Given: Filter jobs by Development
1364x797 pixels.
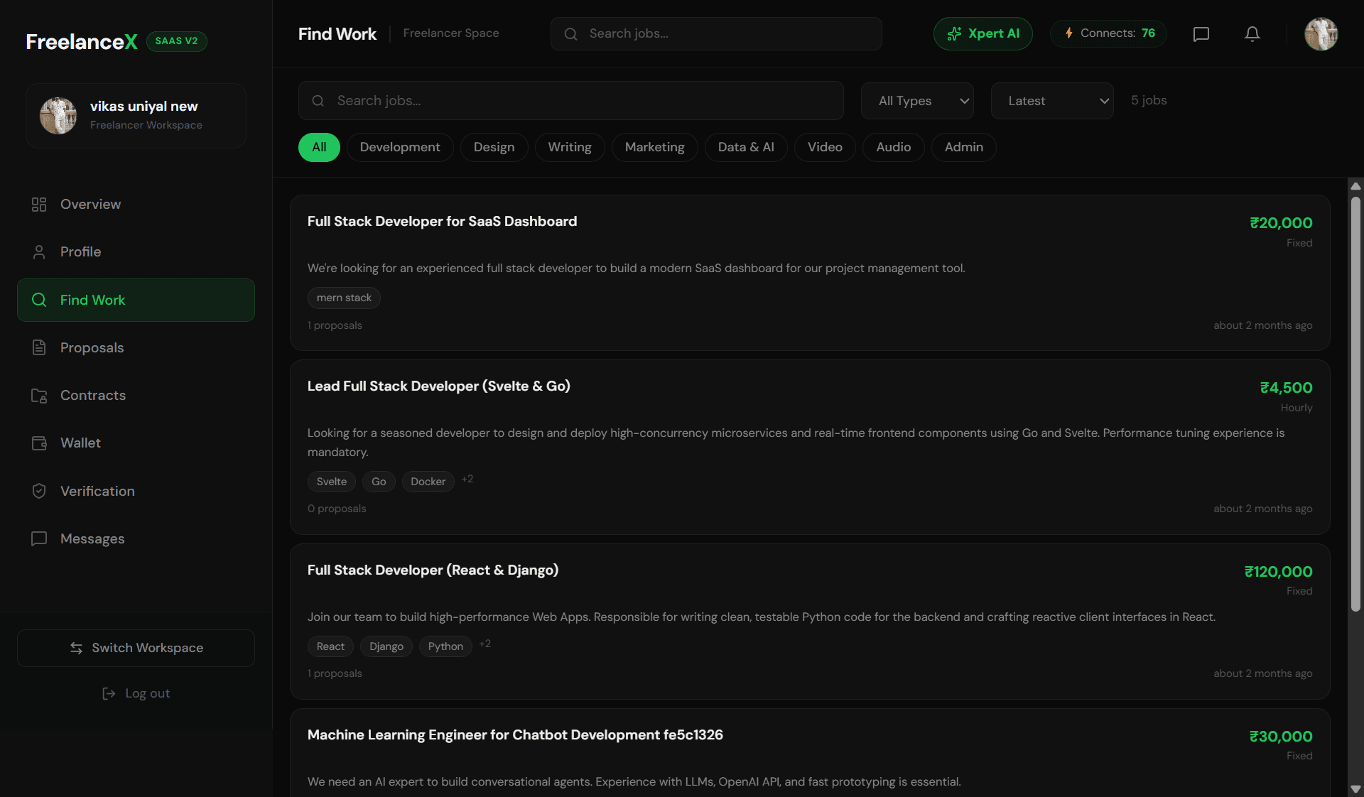Looking at the screenshot, I should point(400,147).
